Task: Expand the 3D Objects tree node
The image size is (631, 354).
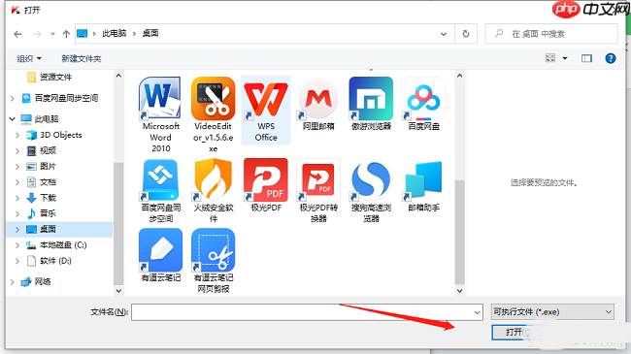Action: (x=17, y=135)
